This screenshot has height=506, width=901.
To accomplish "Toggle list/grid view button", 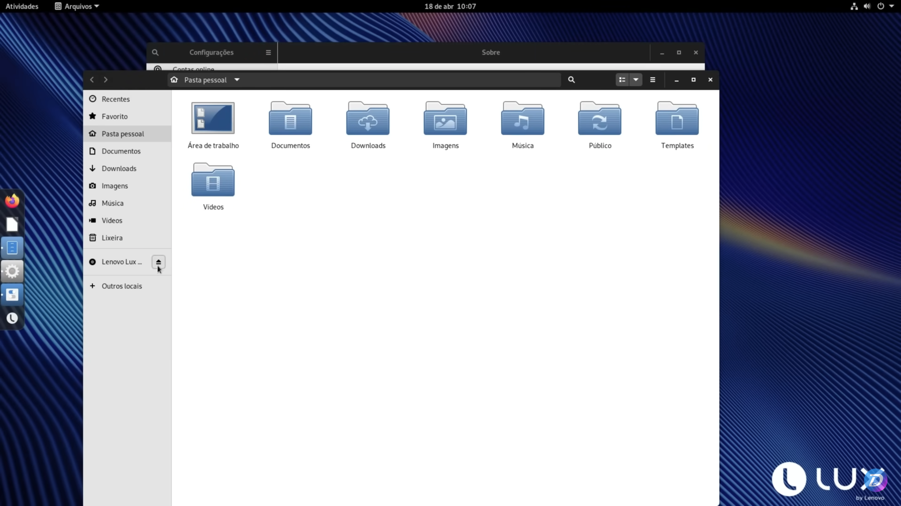I will pyautogui.click(x=622, y=80).
